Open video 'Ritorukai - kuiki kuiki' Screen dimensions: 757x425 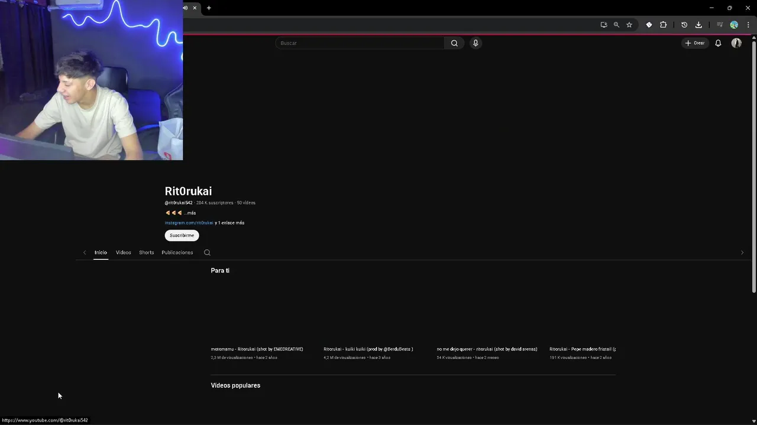[x=368, y=349]
